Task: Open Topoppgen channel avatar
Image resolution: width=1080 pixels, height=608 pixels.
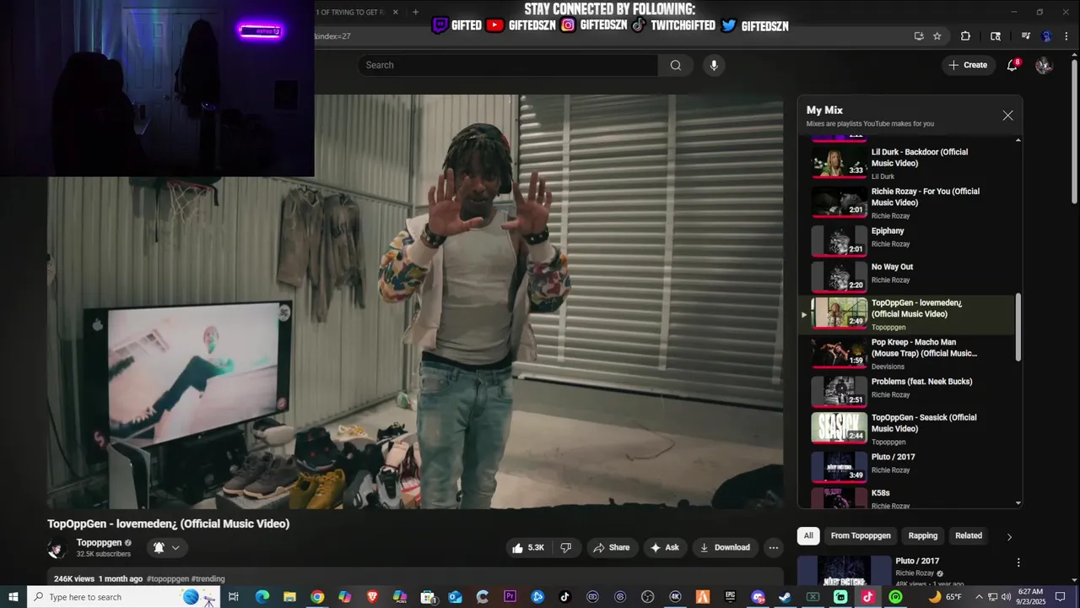Action: [x=57, y=548]
